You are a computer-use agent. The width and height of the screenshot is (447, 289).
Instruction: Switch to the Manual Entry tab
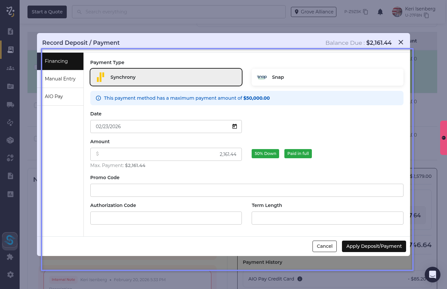click(x=60, y=79)
